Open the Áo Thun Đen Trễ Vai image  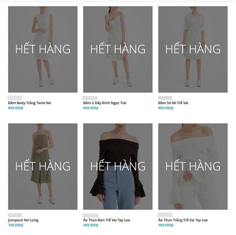pyautogui.click(x=118, y=166)
